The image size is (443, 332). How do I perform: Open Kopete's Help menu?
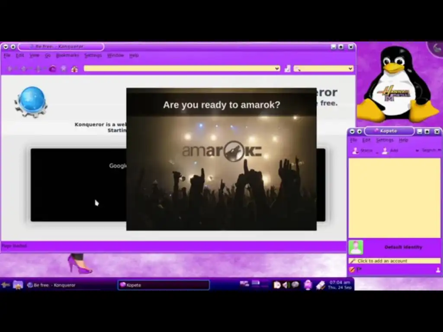[x=403, y=140]
